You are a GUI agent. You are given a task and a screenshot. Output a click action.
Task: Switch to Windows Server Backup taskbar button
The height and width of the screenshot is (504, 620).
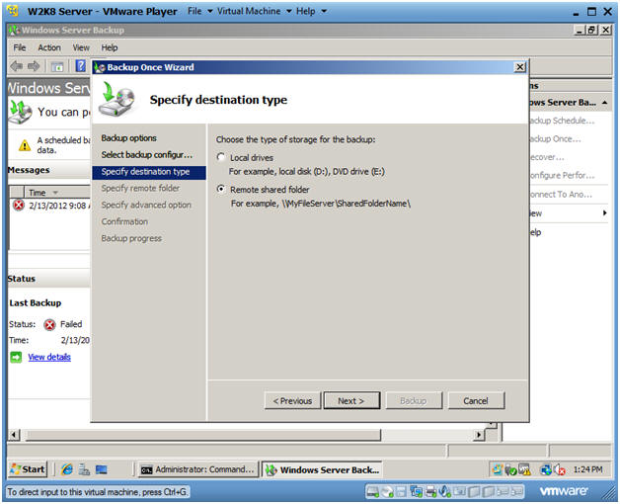click(322, 469)
